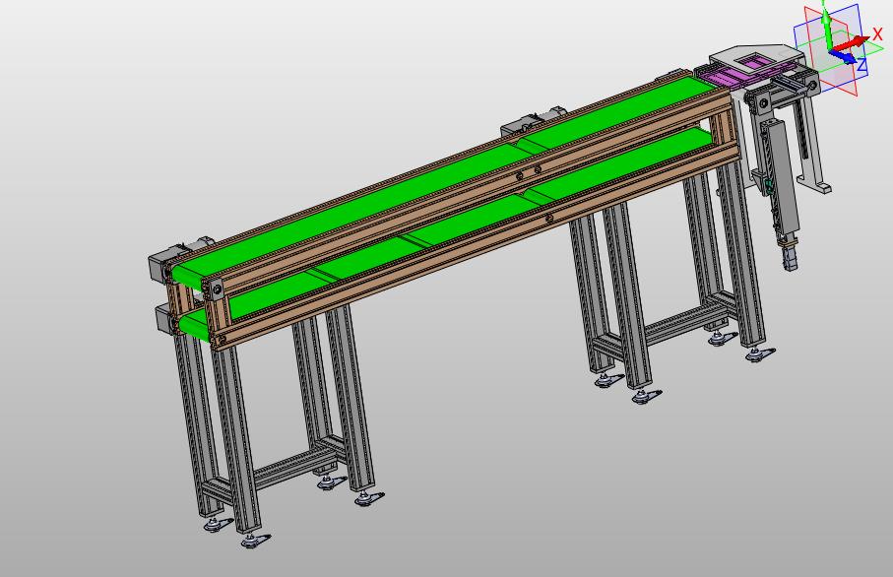Select the red X label on triad

click(877, 35)
